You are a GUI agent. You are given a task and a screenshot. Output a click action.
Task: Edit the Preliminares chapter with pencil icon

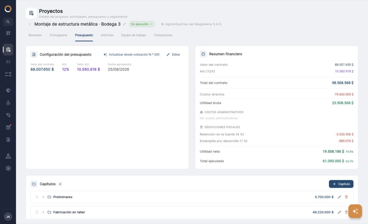coord(339,197)
